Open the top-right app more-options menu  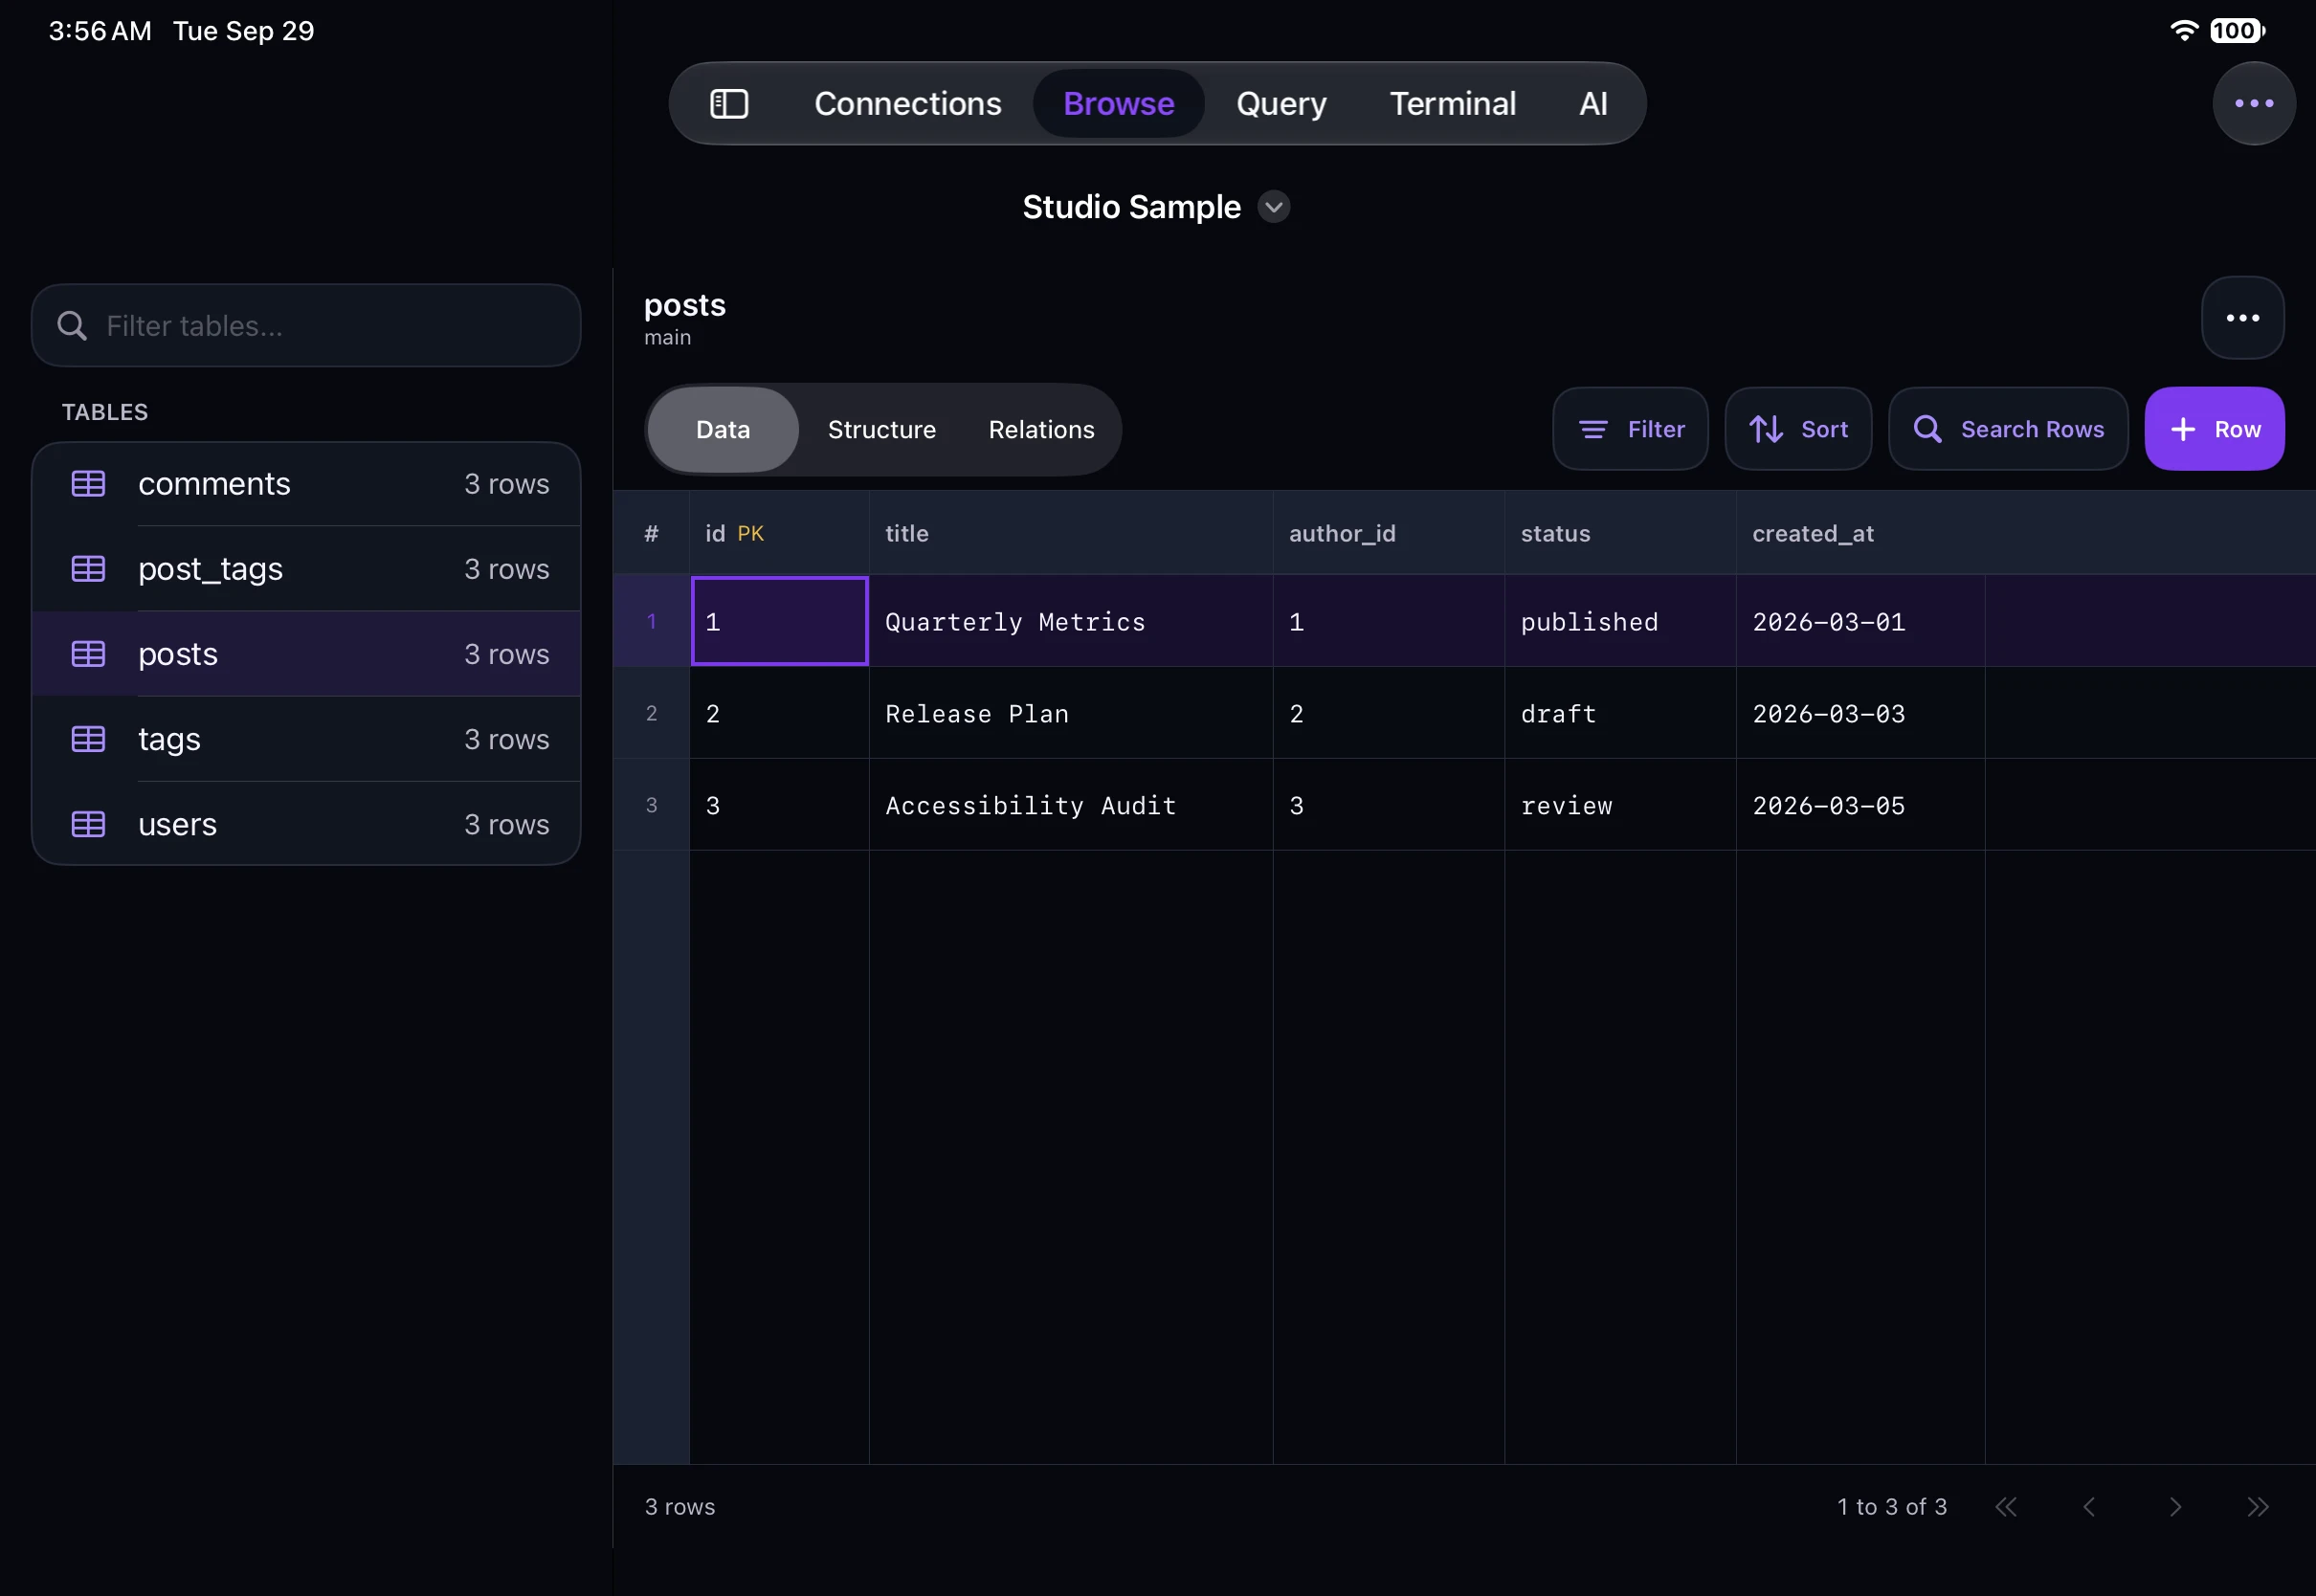coord(2254,104)
